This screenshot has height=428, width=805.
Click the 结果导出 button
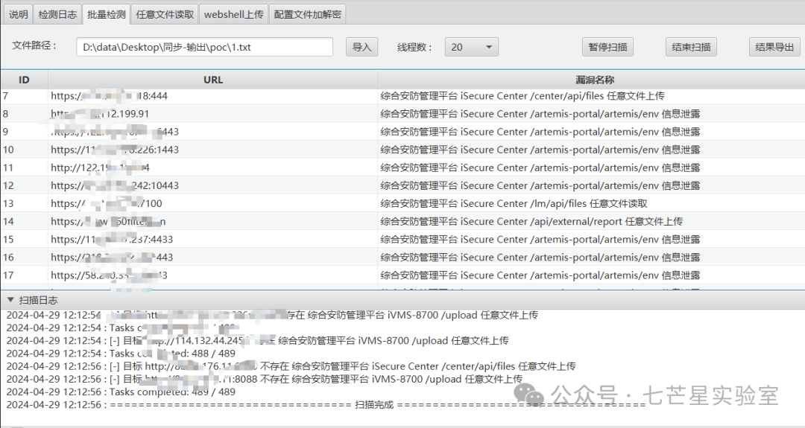[x=774, y=47]
